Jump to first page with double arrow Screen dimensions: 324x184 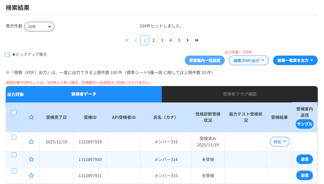[x=127, y=40]
